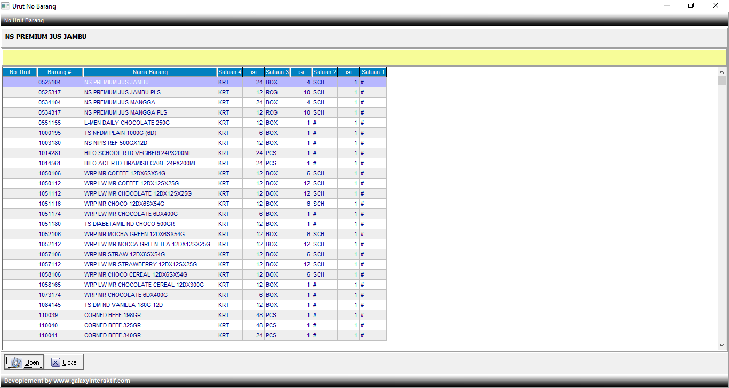Click the yellow search input field
729x388 pixels.
coord(364,57)
